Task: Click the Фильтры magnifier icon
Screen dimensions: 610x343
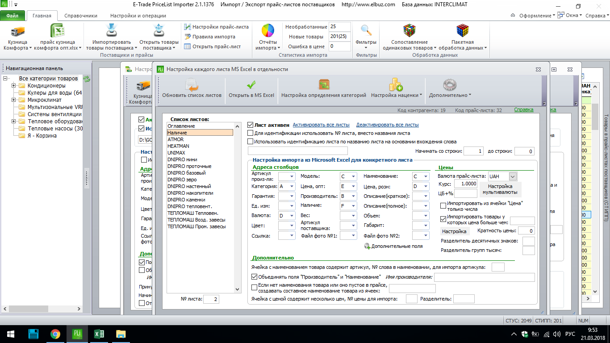Action: click(x=366, y=30)
